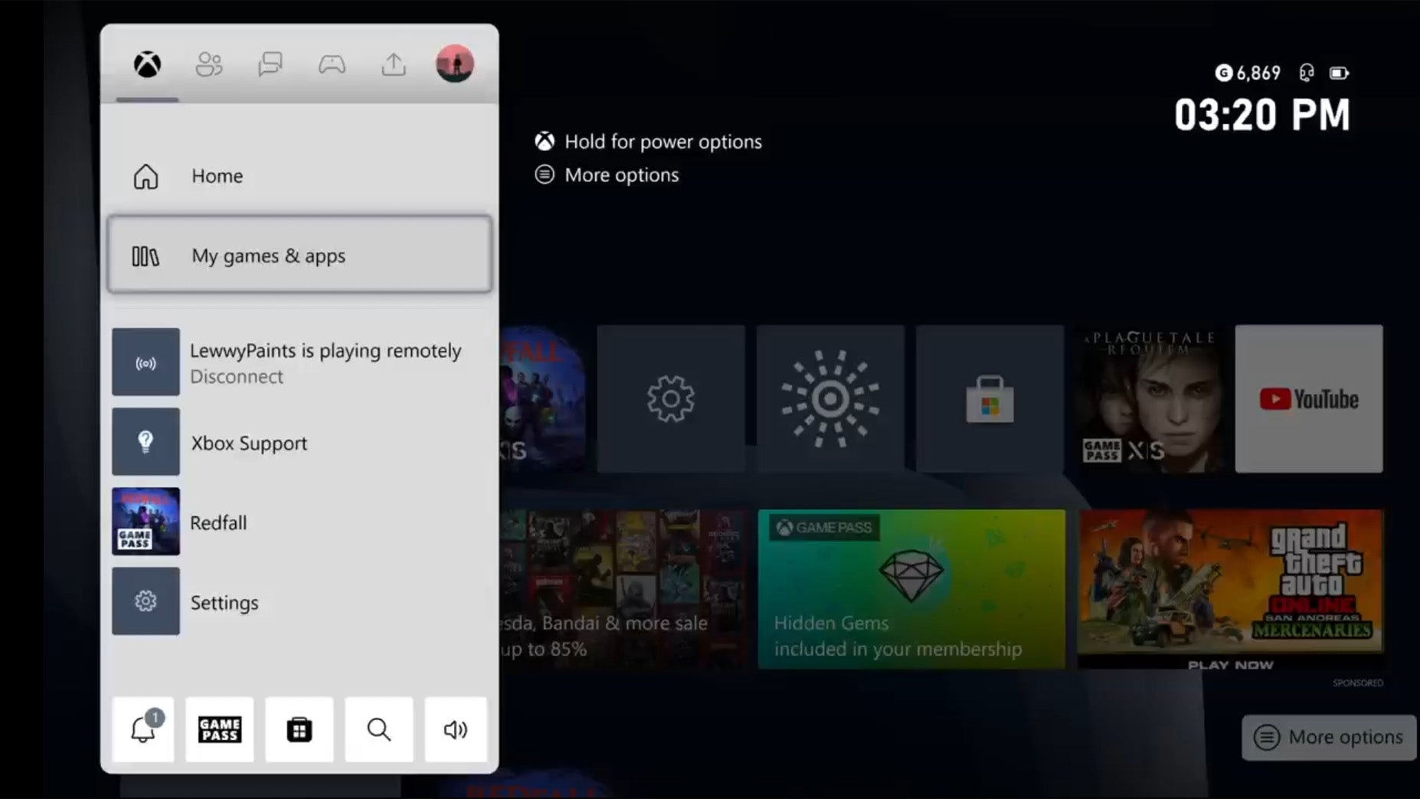Open Hidden Gems Game Pass tile
The width and height of the screenshot is (1420, 799).
(911, 589)
